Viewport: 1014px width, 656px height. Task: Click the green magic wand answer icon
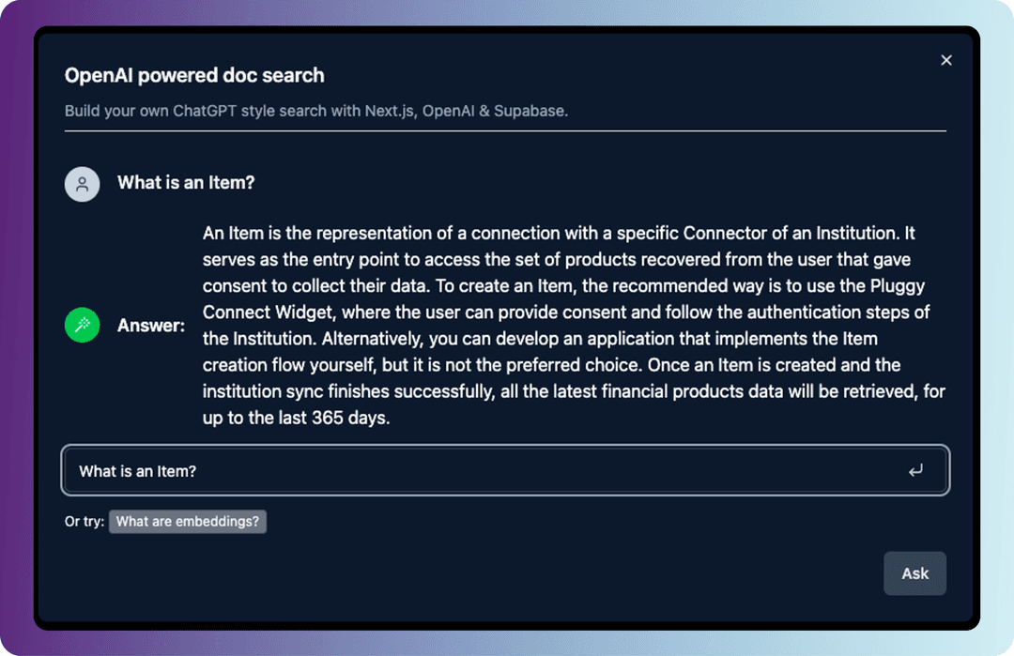pyautogui.click(x=82, y=325)
